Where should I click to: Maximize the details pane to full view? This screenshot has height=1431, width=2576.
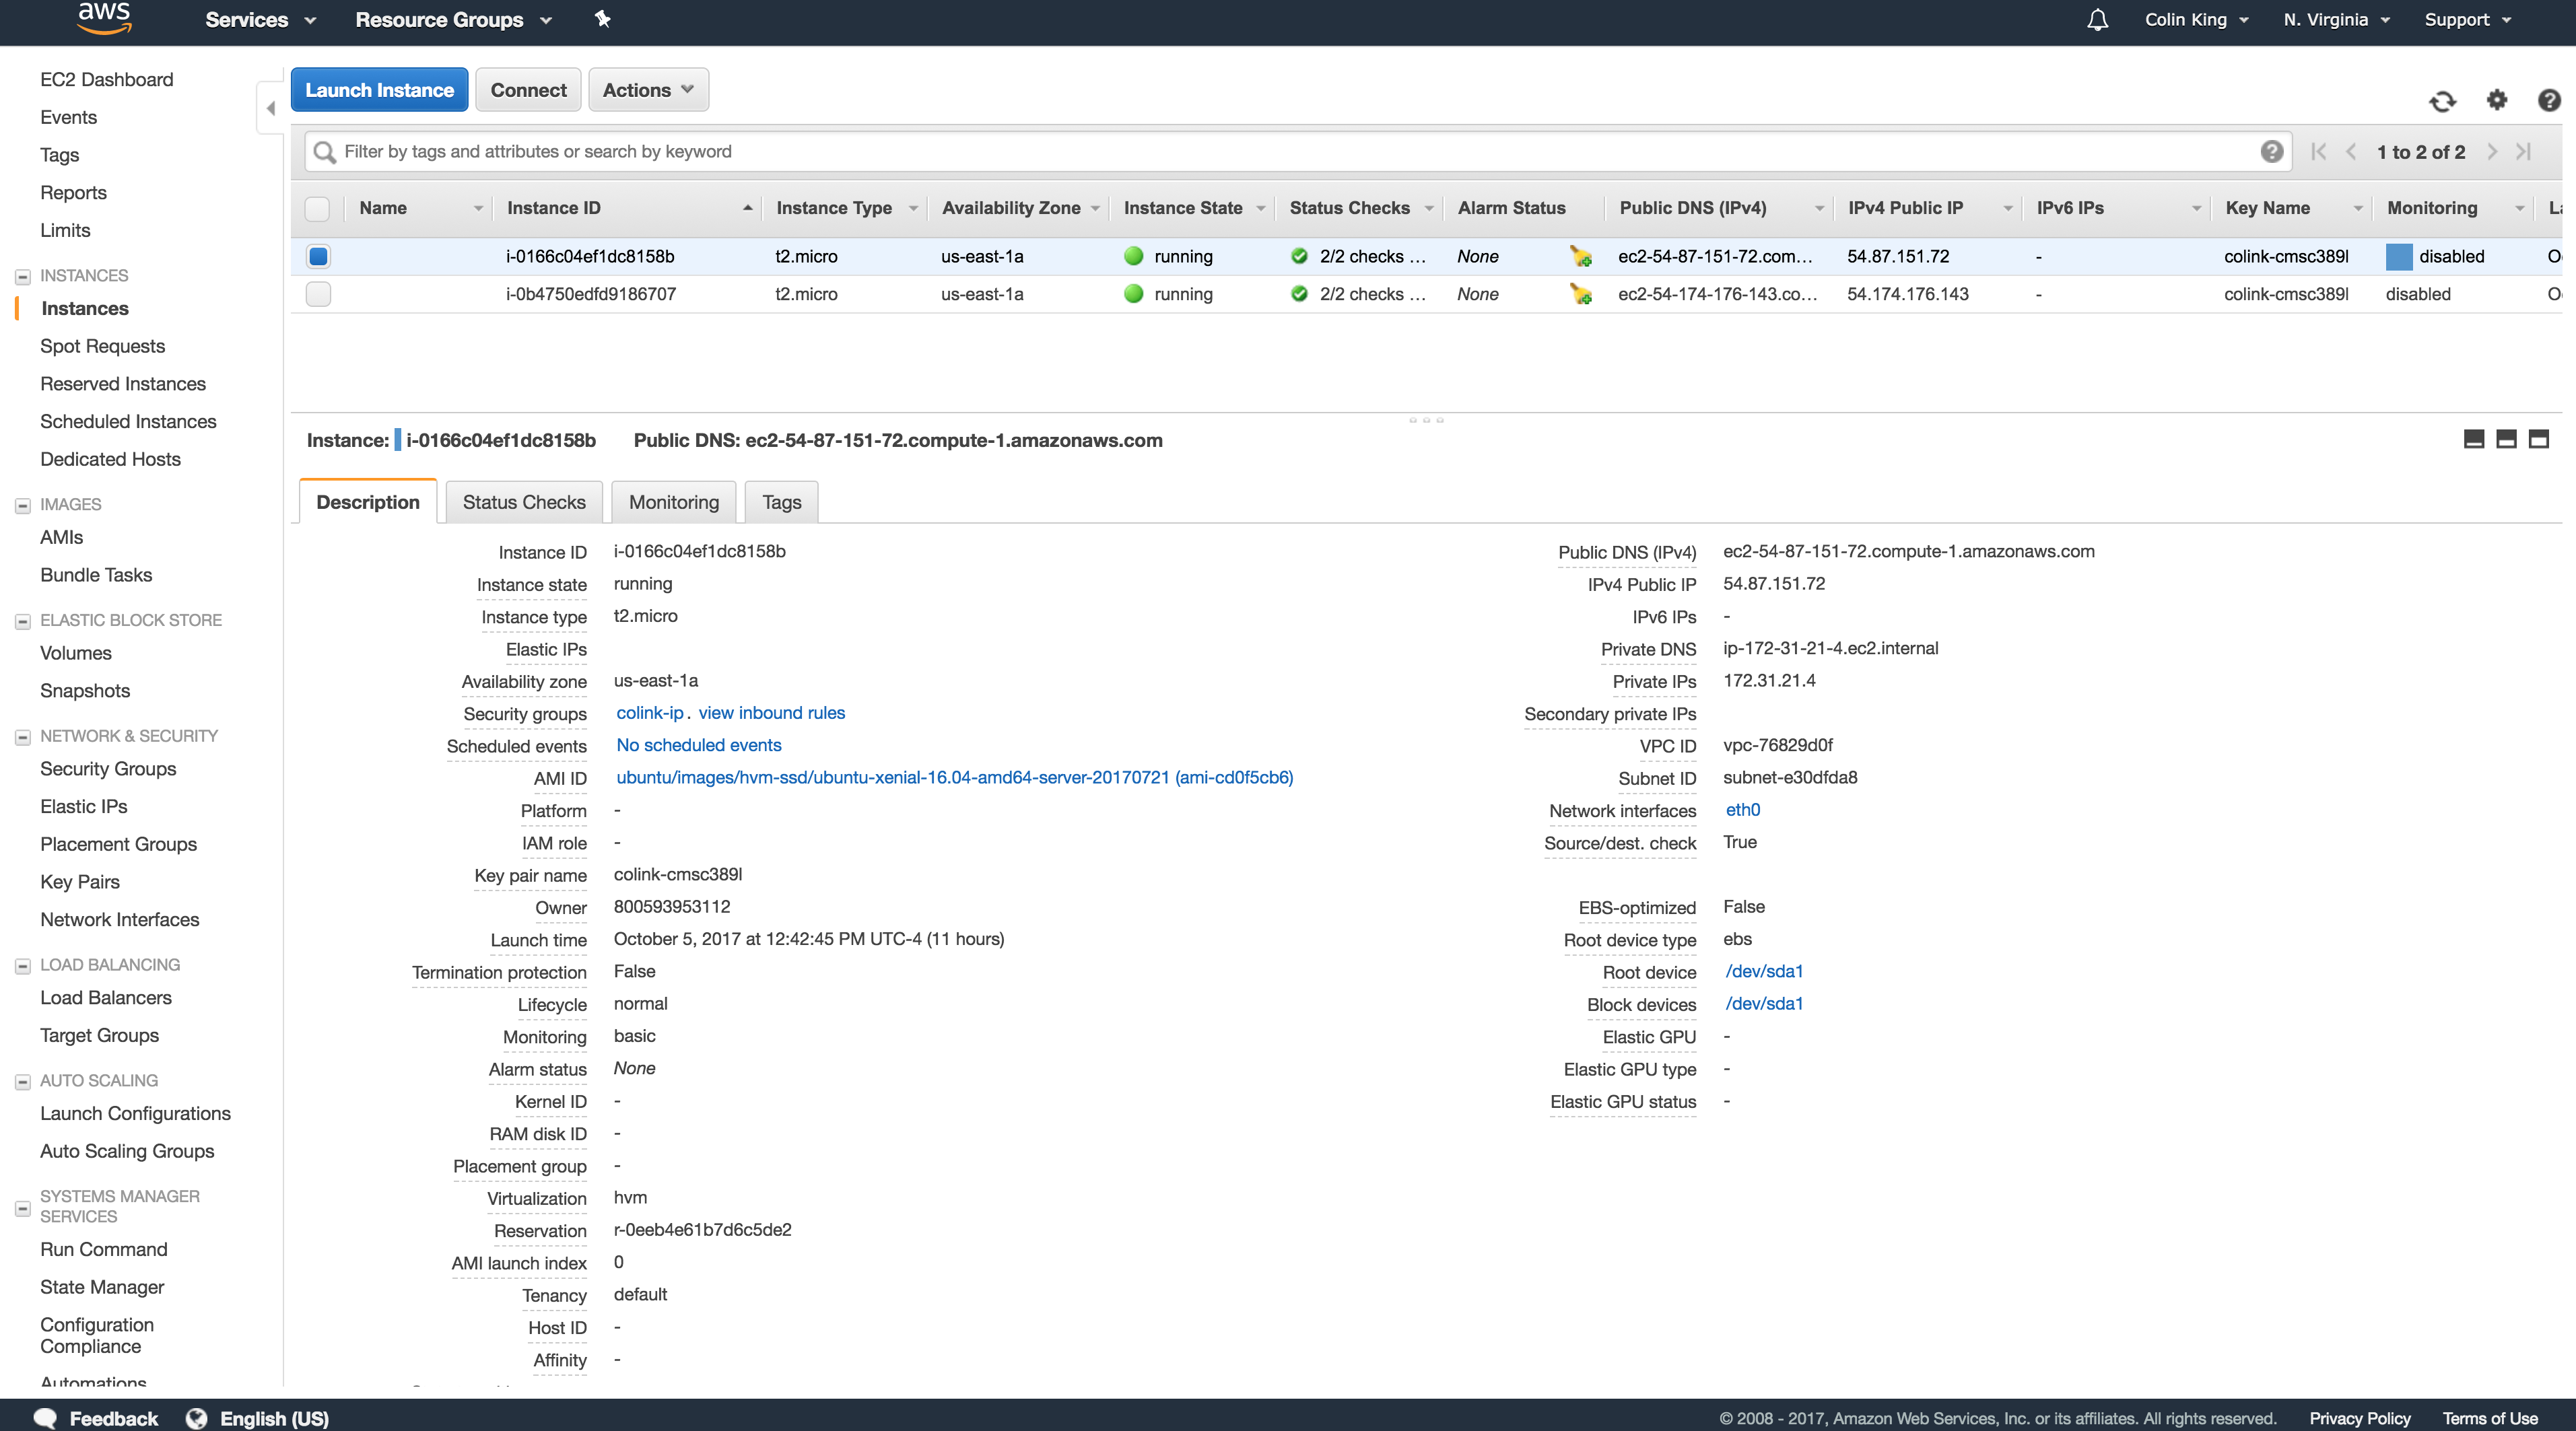(2538, 439)
